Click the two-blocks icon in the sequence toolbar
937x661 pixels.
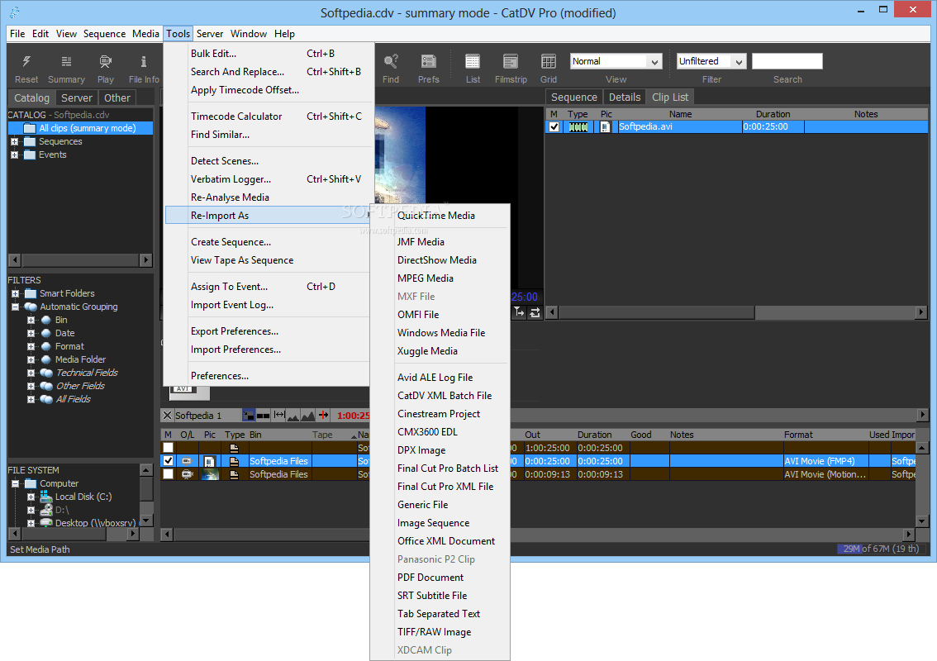(263, 416)
